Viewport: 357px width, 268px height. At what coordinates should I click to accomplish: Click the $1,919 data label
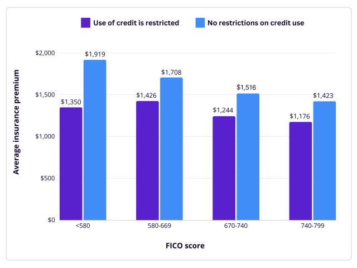(95, 54)
